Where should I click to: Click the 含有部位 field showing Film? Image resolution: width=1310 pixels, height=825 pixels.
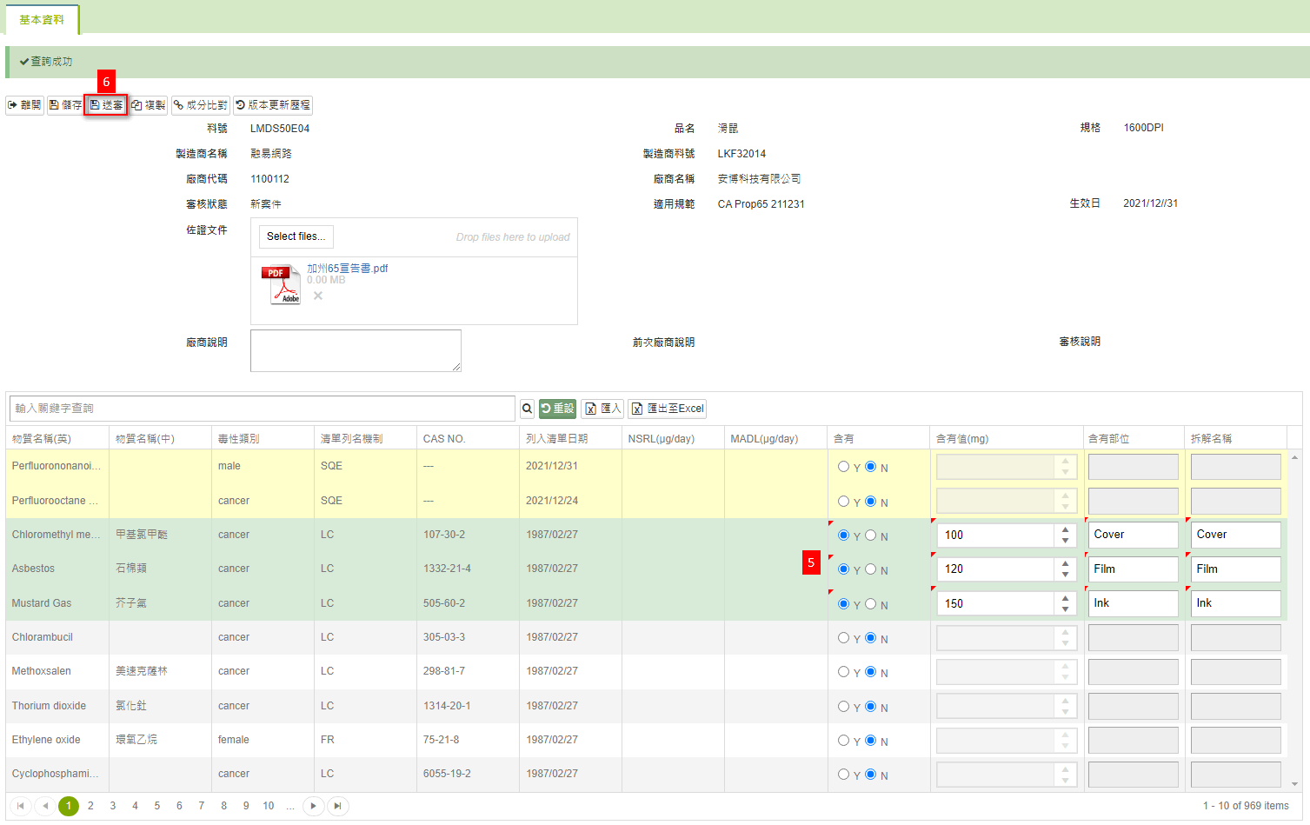(x=1133, y=569)
